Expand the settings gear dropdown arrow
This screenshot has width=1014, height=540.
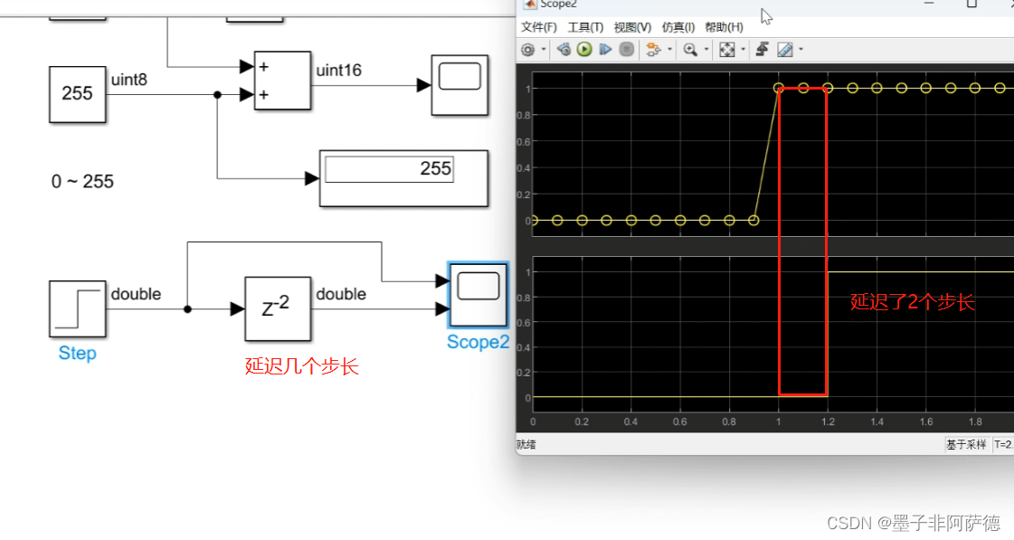click(543, 50)
